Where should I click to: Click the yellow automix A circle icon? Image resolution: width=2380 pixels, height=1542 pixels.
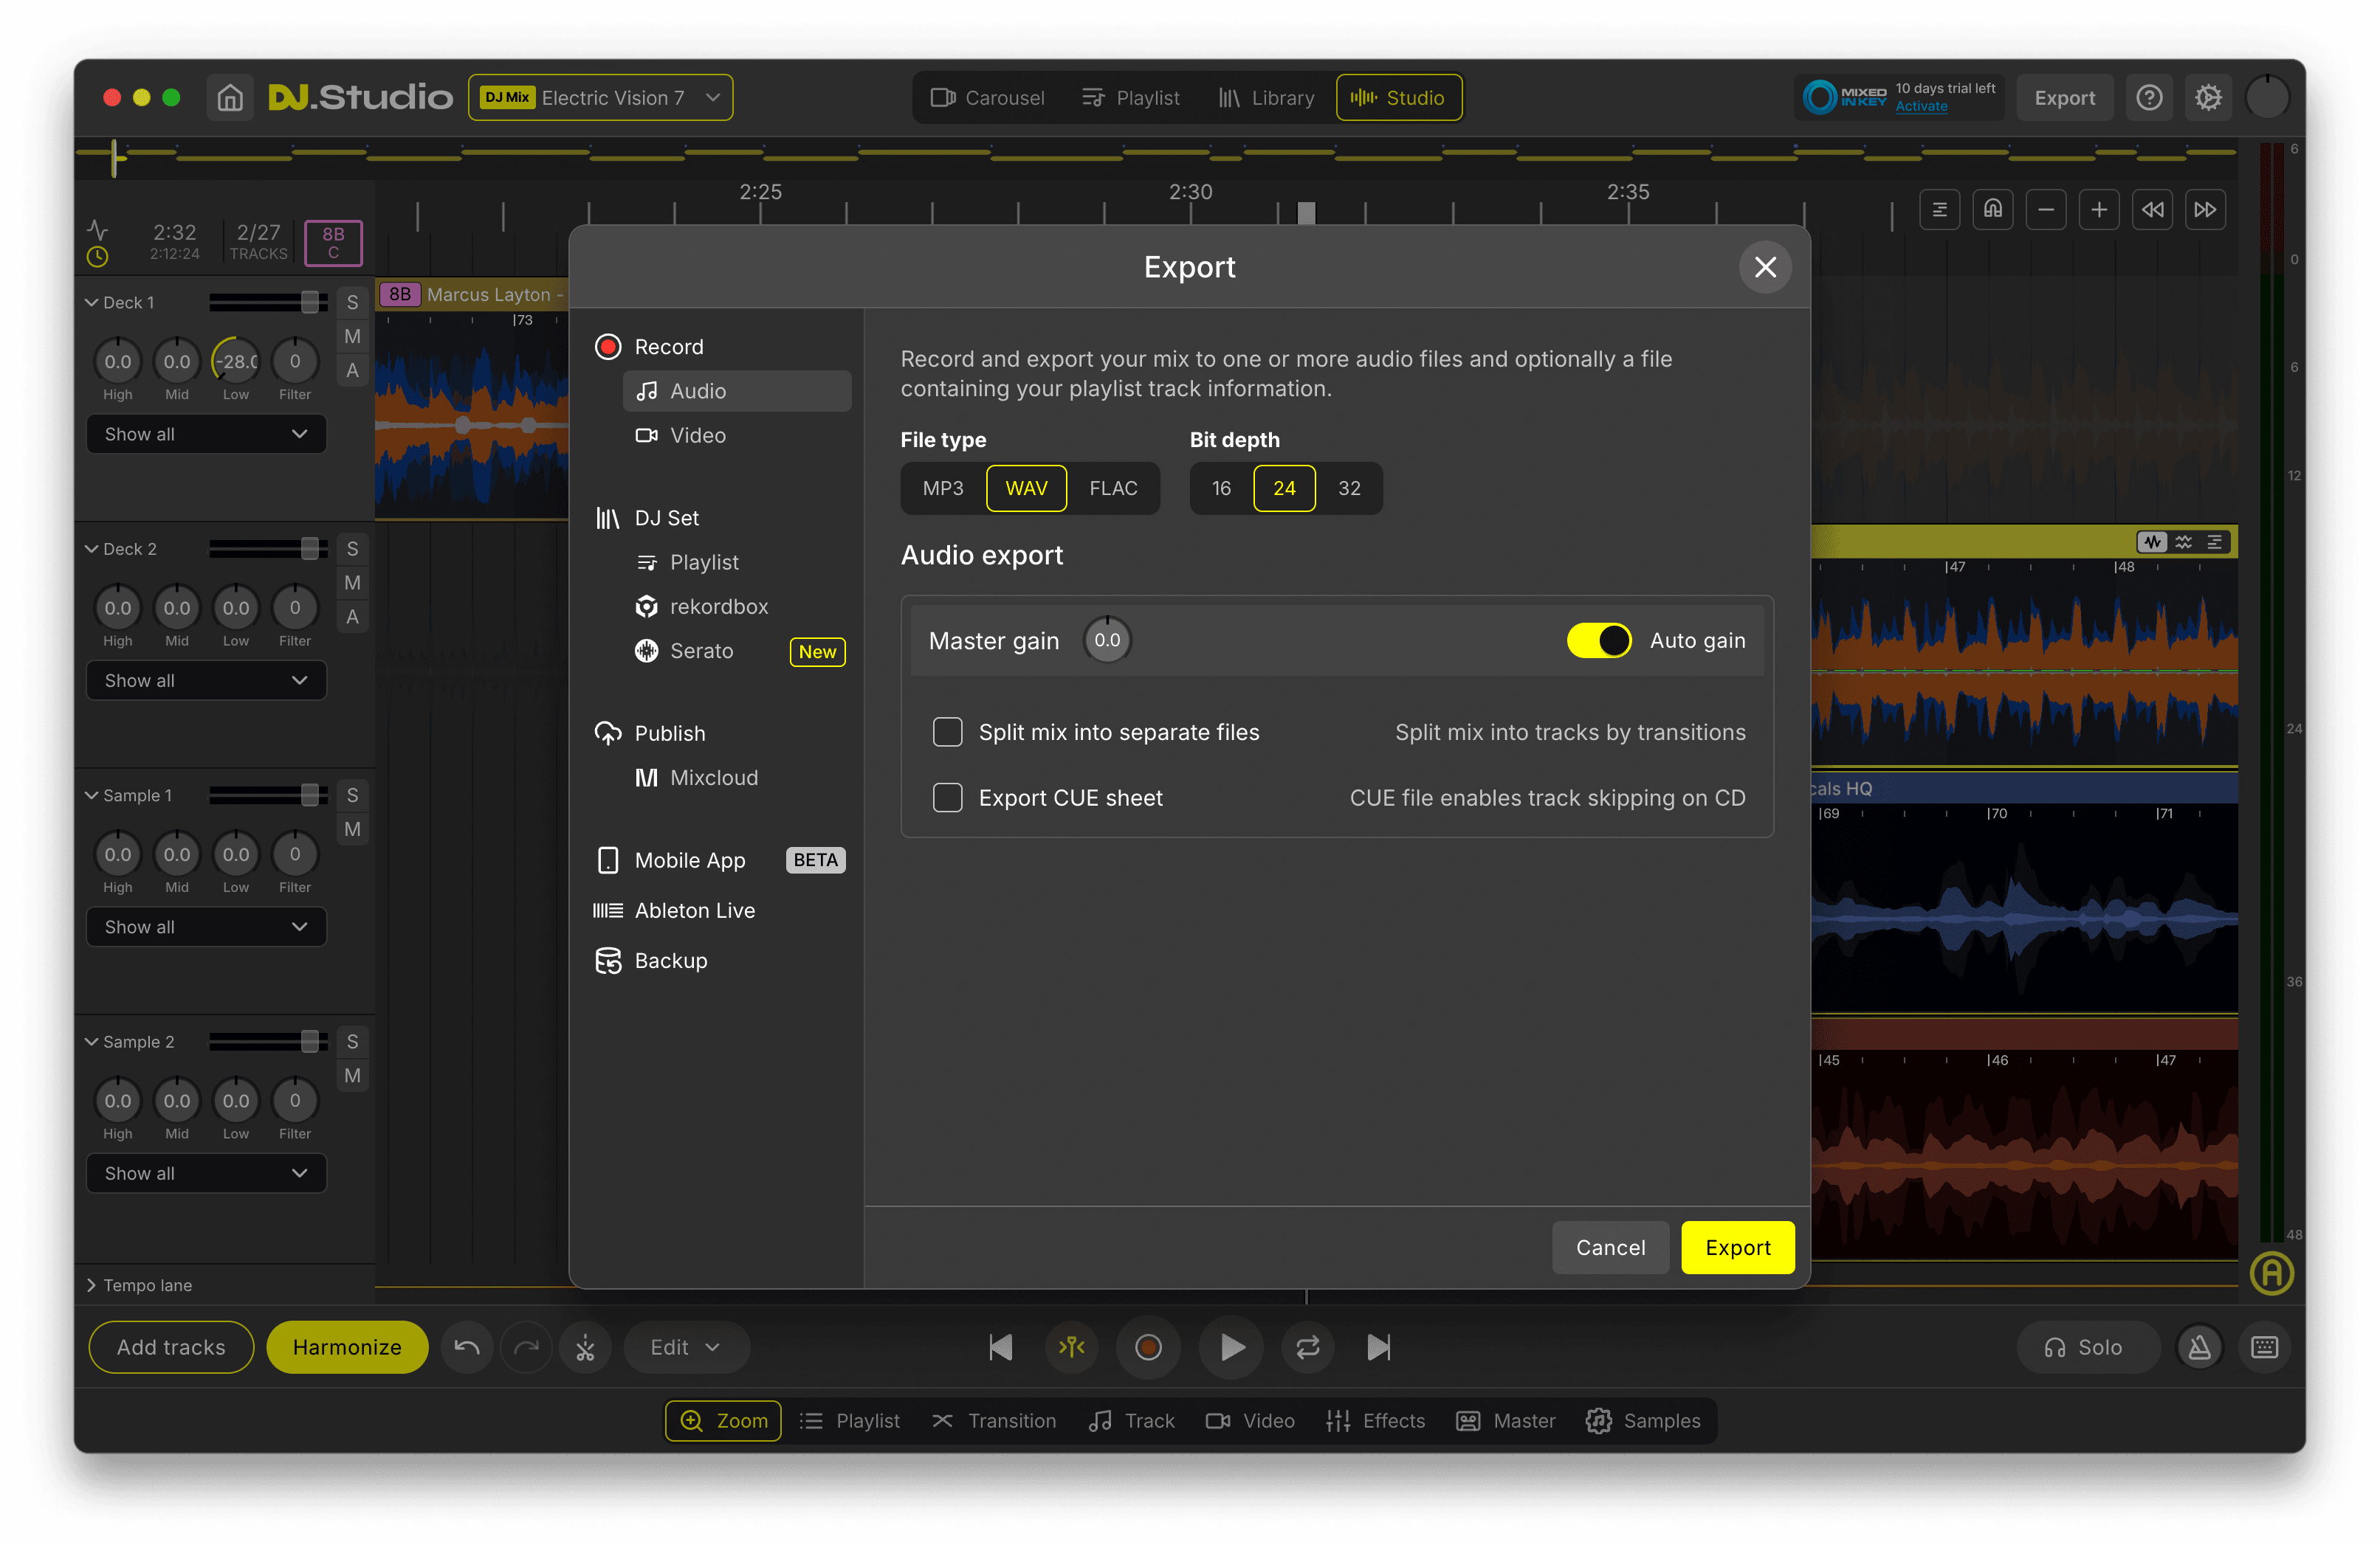2271,1273
